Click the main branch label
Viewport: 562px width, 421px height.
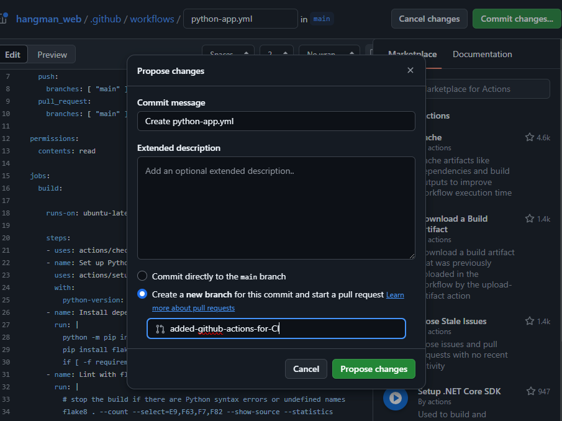[322, 19]
